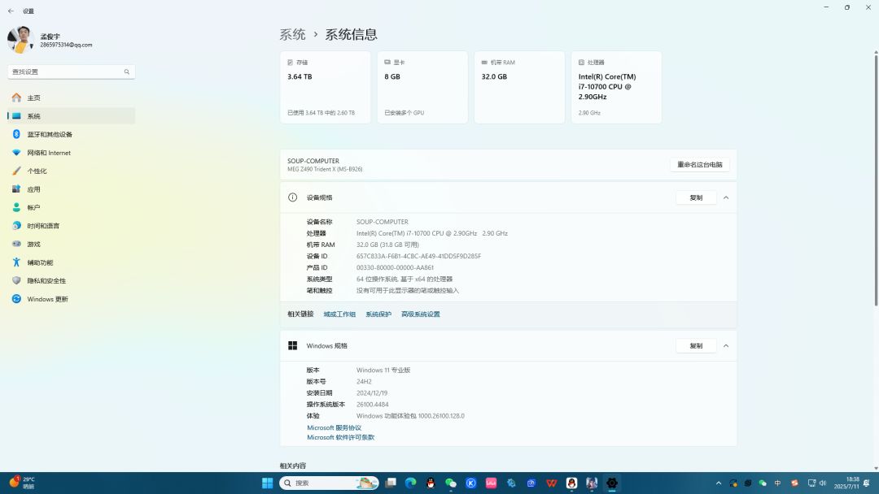Open the Windows Start button
Image resolution: width=879 pixels, height=494 pixels.
pyautogui.click(x=268, y=483)
